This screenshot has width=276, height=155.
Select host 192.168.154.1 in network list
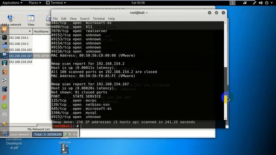click(19, 37)
